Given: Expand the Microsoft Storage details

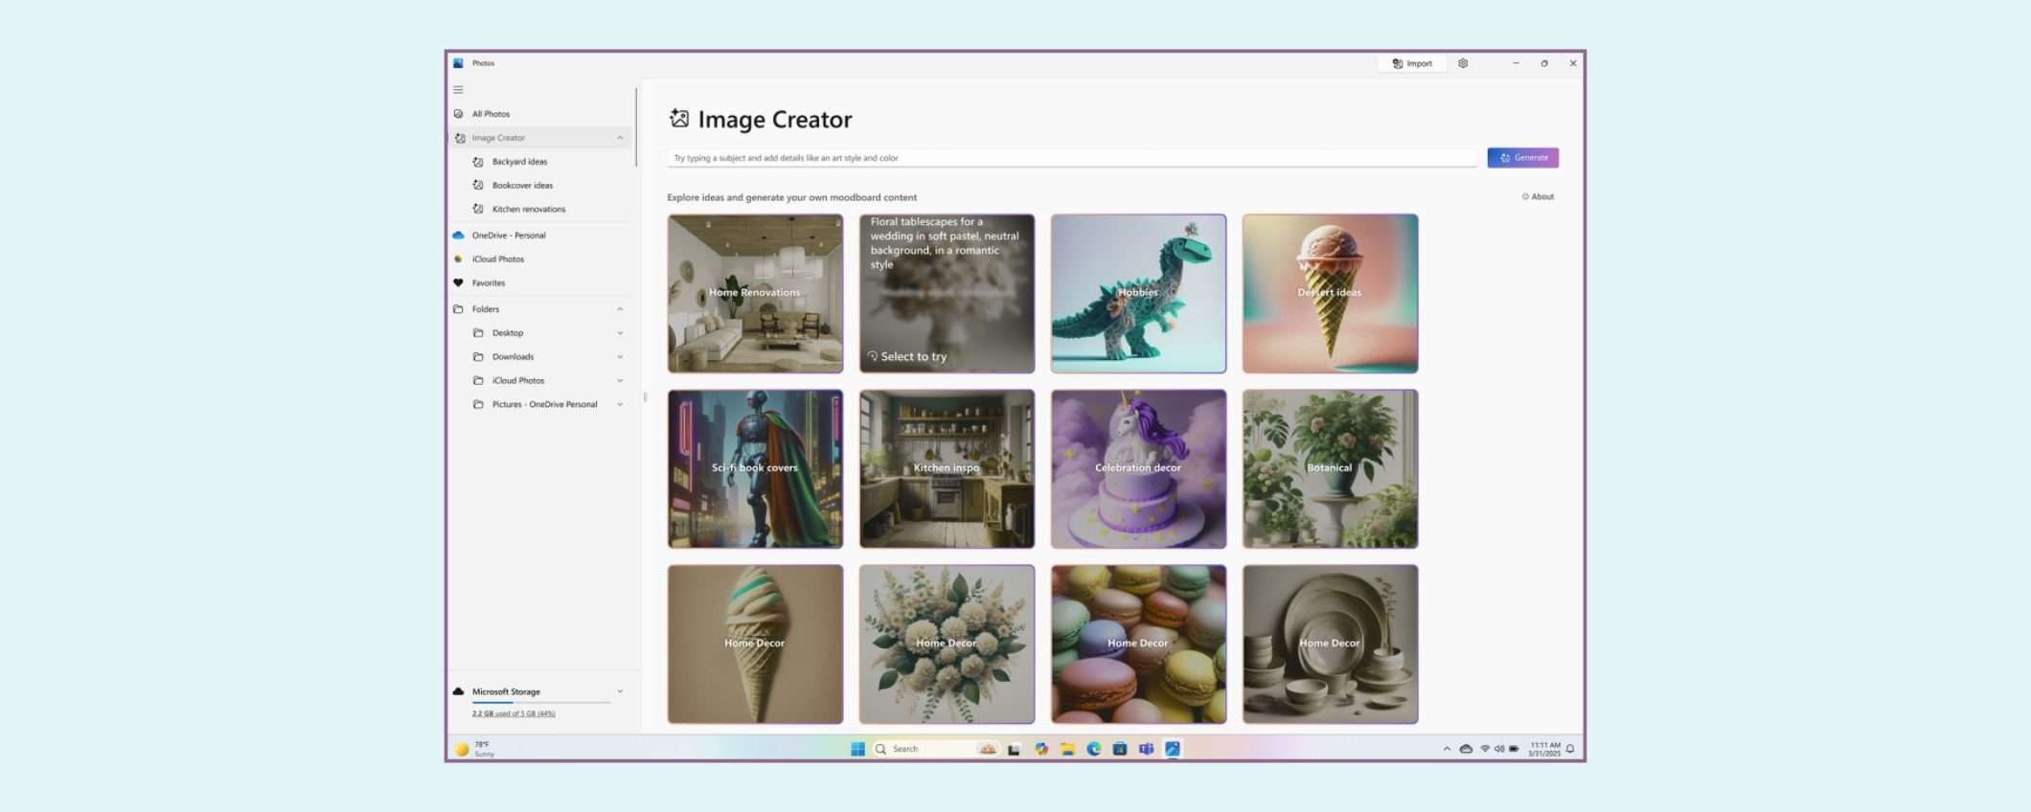Looking at the screenshot, I should (620, 691).
